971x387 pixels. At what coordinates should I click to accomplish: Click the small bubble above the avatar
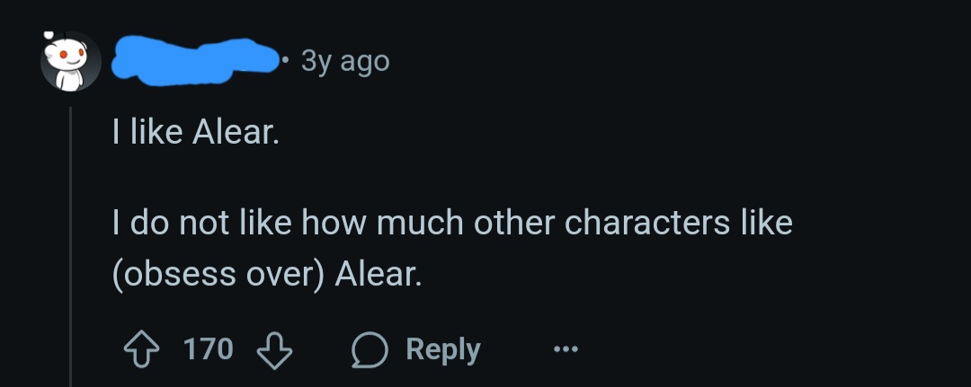(x=49, y=35)
